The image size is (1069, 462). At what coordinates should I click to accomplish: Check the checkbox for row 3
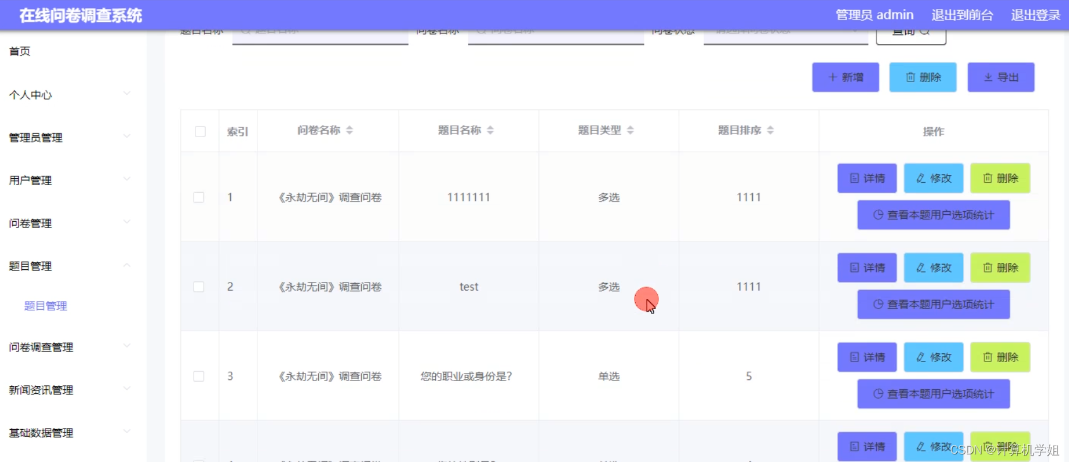(199, 376)
